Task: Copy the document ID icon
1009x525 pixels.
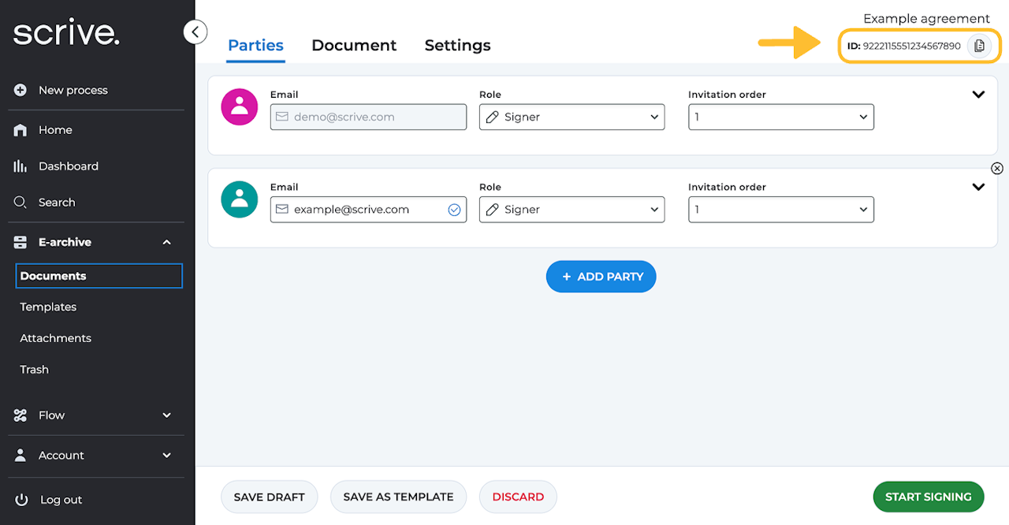Action: coord(979,46)
